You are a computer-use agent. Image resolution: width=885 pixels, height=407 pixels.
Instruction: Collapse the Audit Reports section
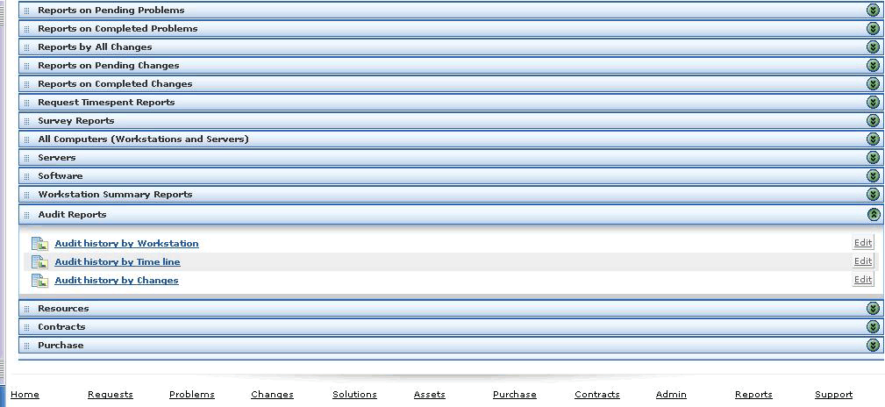click(x=873, y=215)
